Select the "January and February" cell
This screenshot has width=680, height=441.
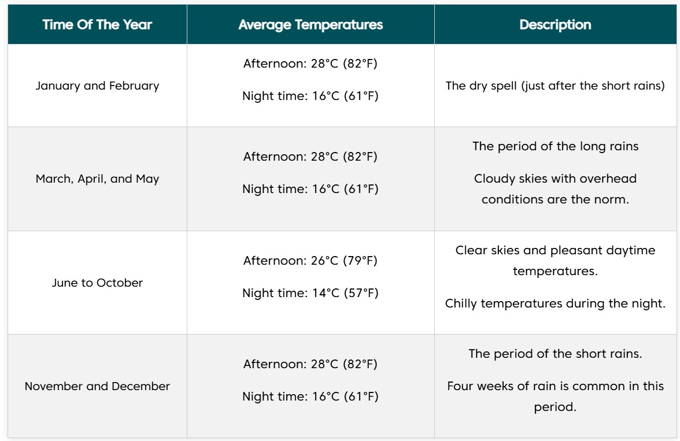pyautogui.click(x=97, y=86)
